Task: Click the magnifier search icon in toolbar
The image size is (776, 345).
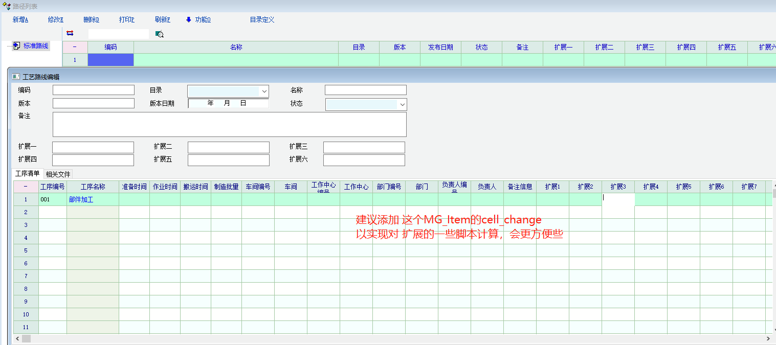Action: (x=160, y=34)
